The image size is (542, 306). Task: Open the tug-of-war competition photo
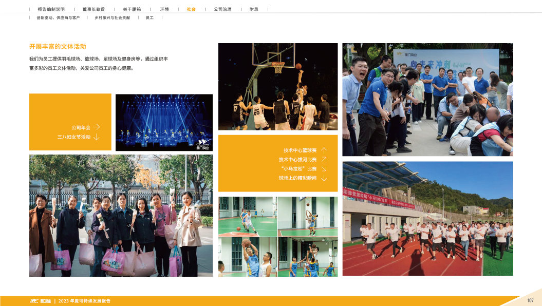coord(427,100)
